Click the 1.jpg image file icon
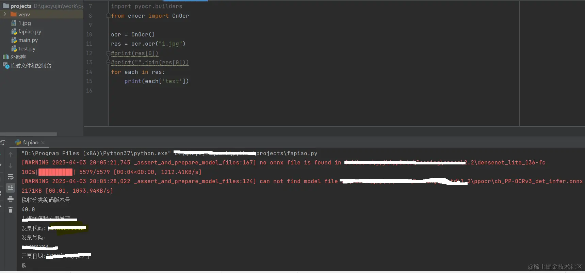Image resolution: width=585 pixels, height=273 pixels. 14,23
